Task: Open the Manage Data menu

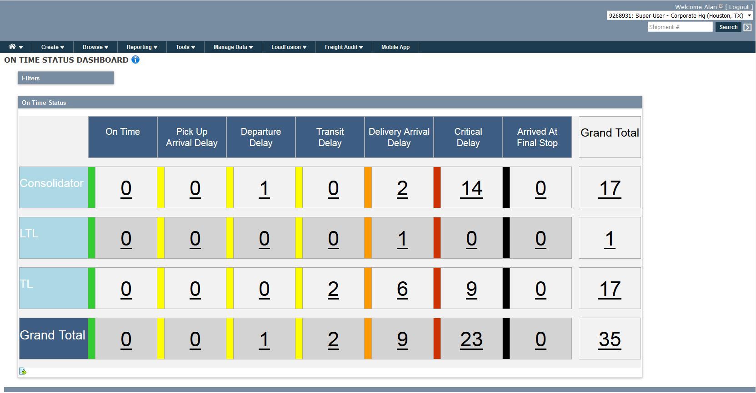Action: pyautogui.click(x=233, y=47)
